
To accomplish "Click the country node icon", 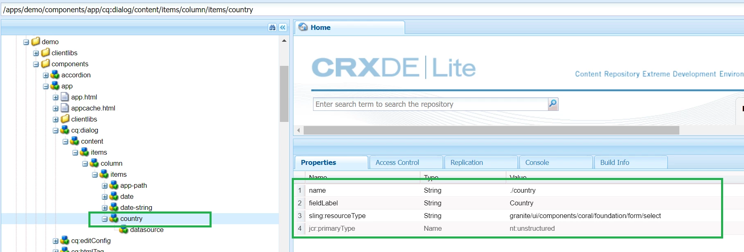I will coord(114,218).
